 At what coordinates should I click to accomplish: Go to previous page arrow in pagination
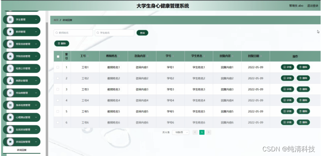click(195, 133)
